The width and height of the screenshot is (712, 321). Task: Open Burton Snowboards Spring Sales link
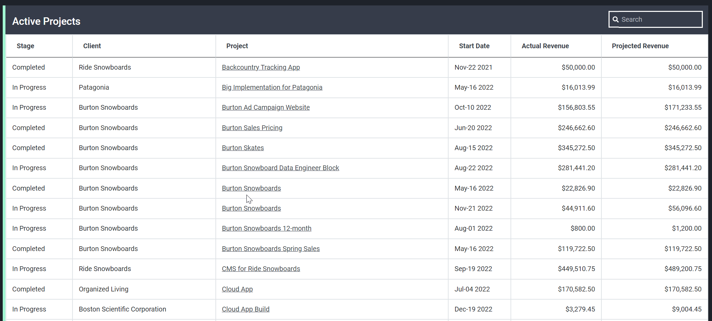click(x=271, y=249)
